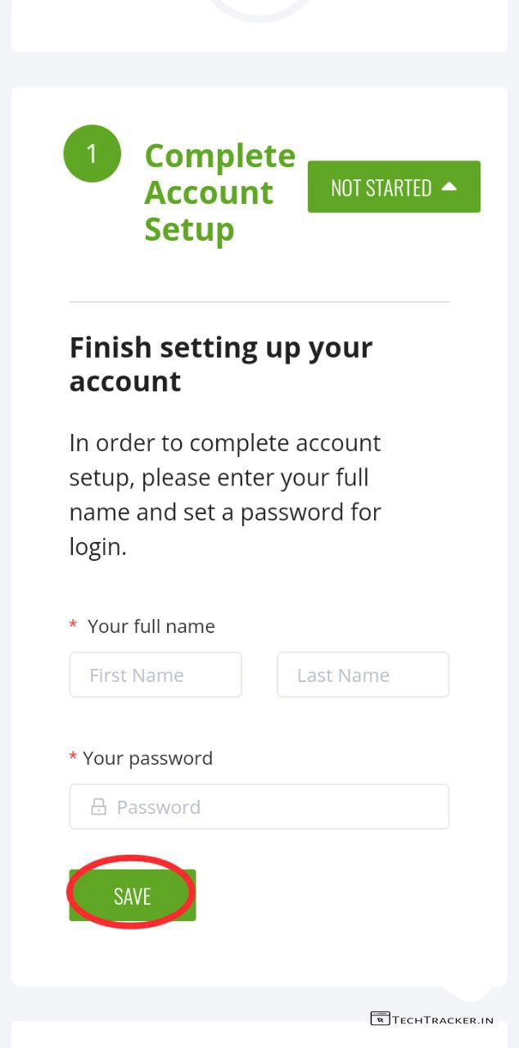Click the Your password label
519x1048 pixels.
click(x=147, y=758)
